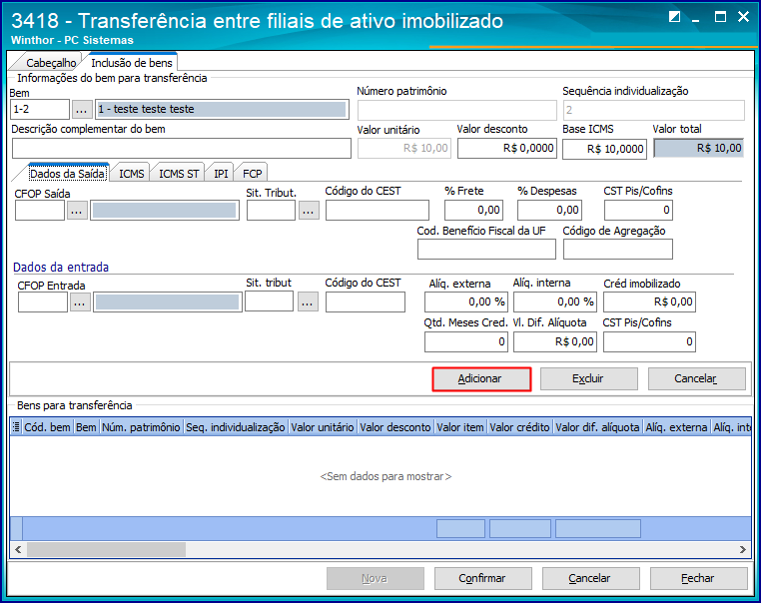Switch to the ICMS tab

point(132,173)
